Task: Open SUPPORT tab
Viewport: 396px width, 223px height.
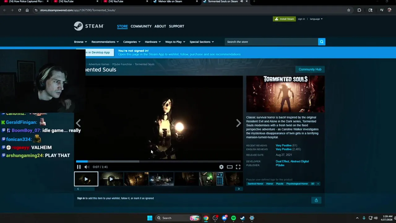Action: pos(177,26)
